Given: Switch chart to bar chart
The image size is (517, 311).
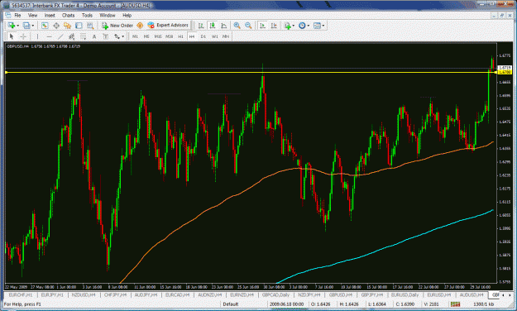Looking at the screenshot, I should pos(201,26).
